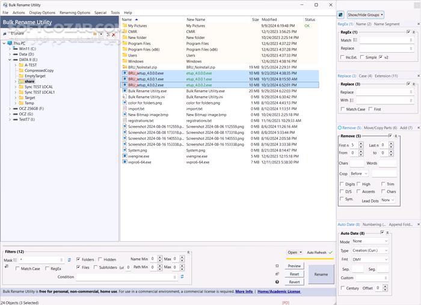Screen dimensions: 421x305
Task: Open the Crop Before dropdown
Action: point(359,174)
